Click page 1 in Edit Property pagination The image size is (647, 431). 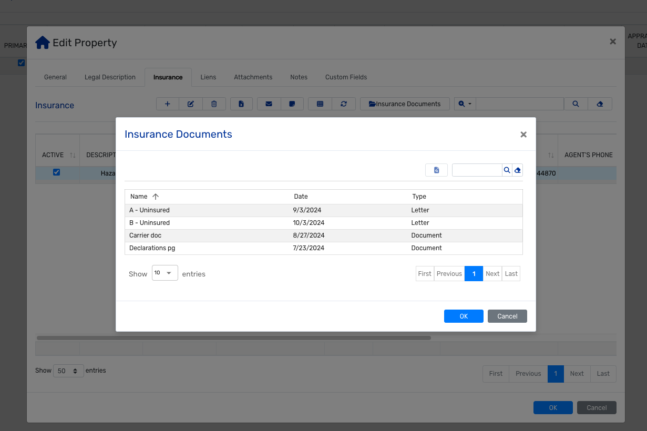pyautogui.click(x=556, y=374)
